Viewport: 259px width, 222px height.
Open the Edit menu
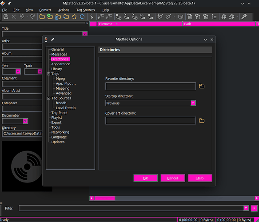click(x=16, y=10)
